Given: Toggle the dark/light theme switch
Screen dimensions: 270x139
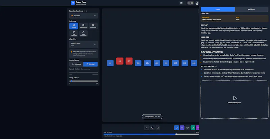Looking at the screenshot, I should [x=190, y=3].
